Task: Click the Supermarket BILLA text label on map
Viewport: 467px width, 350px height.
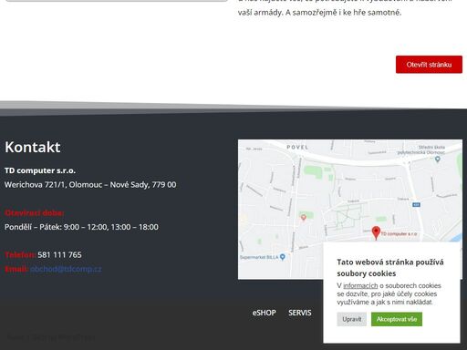Action: click(x=259, y=257)
